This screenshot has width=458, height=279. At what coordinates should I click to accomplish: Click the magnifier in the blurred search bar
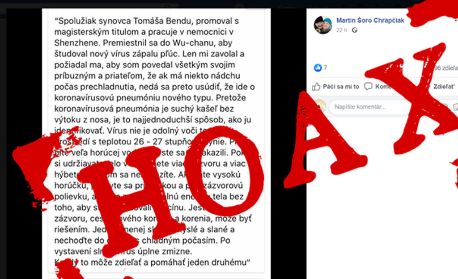click(x=167, y=6)
